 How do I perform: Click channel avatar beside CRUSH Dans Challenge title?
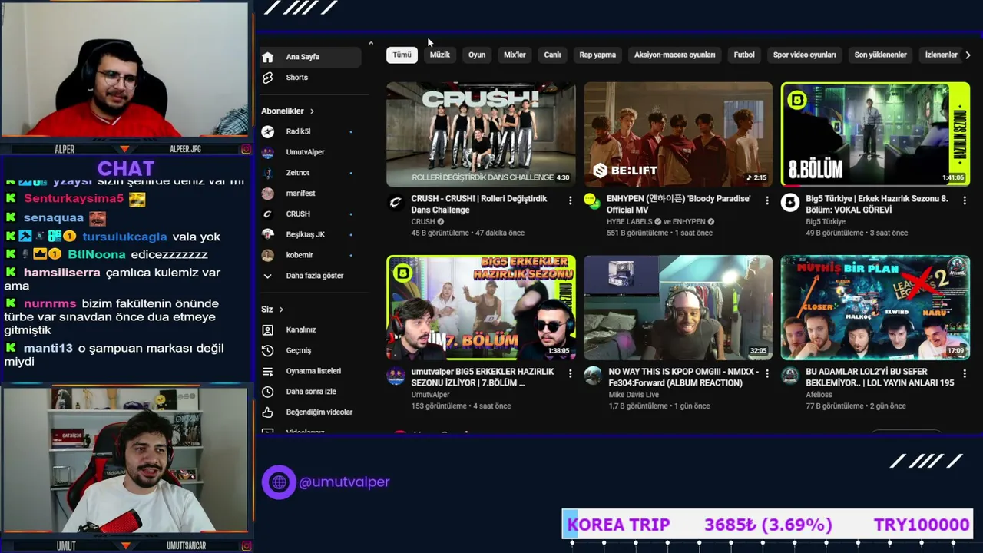click(396, 203)
